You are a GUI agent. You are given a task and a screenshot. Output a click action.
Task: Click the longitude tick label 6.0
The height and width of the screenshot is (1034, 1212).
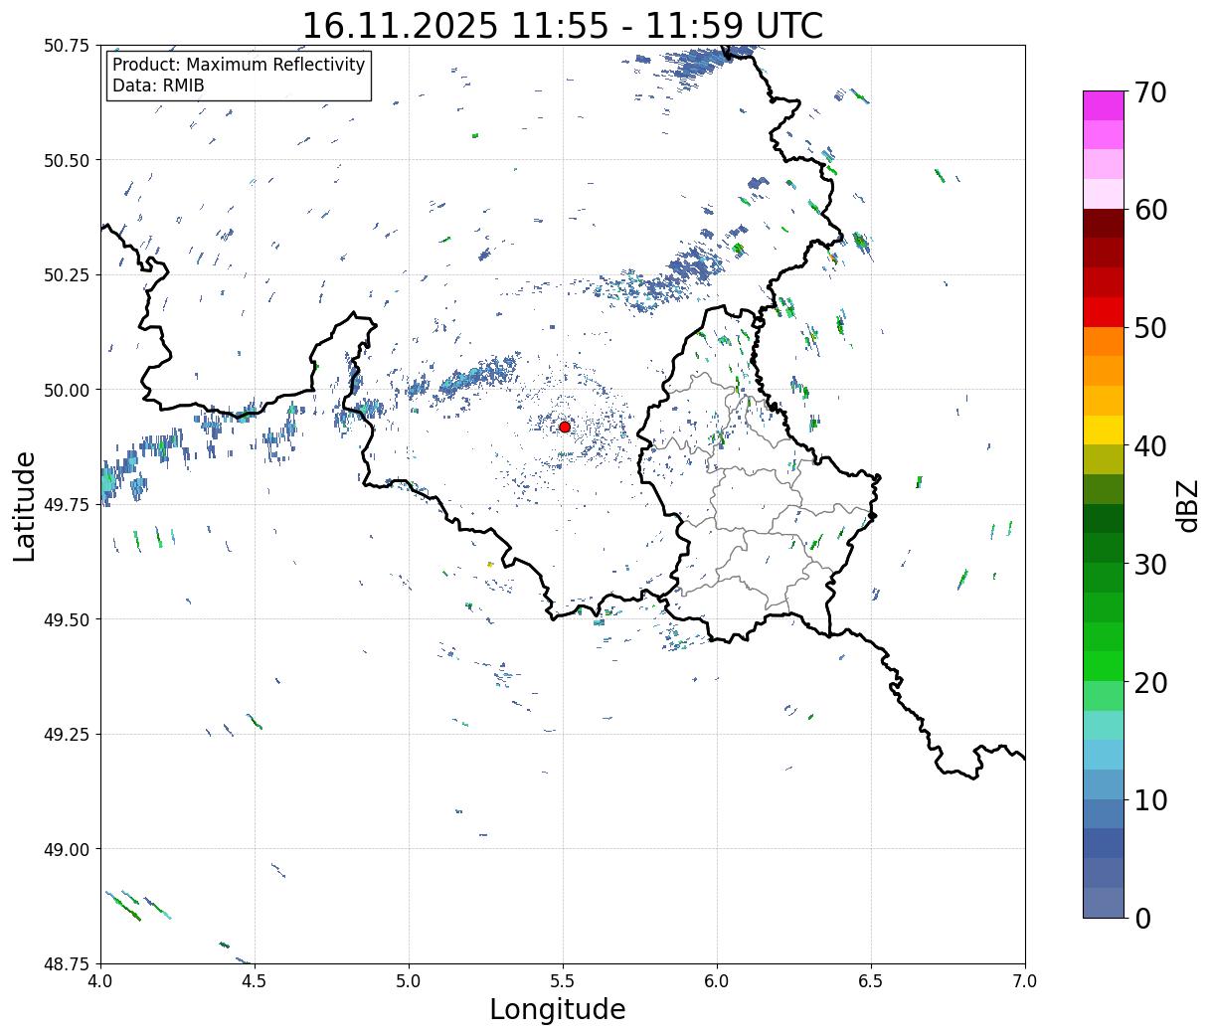717,981
